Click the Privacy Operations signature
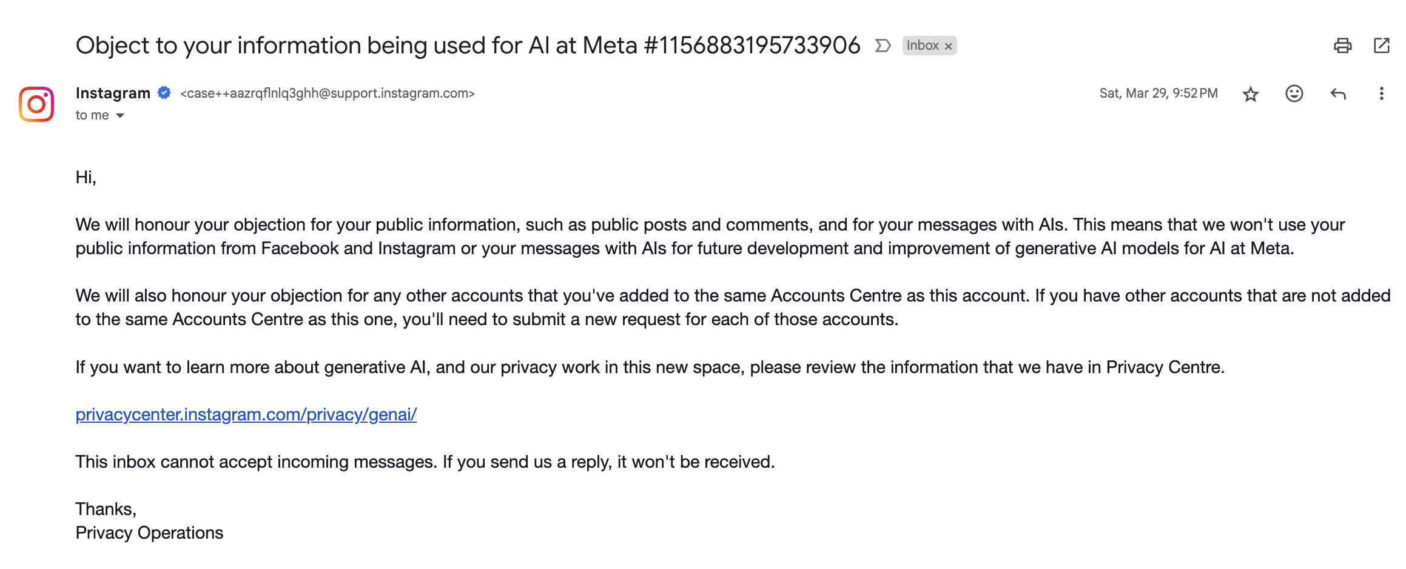The height and width of the screenshot is (569, 1406). coord(149,533)
